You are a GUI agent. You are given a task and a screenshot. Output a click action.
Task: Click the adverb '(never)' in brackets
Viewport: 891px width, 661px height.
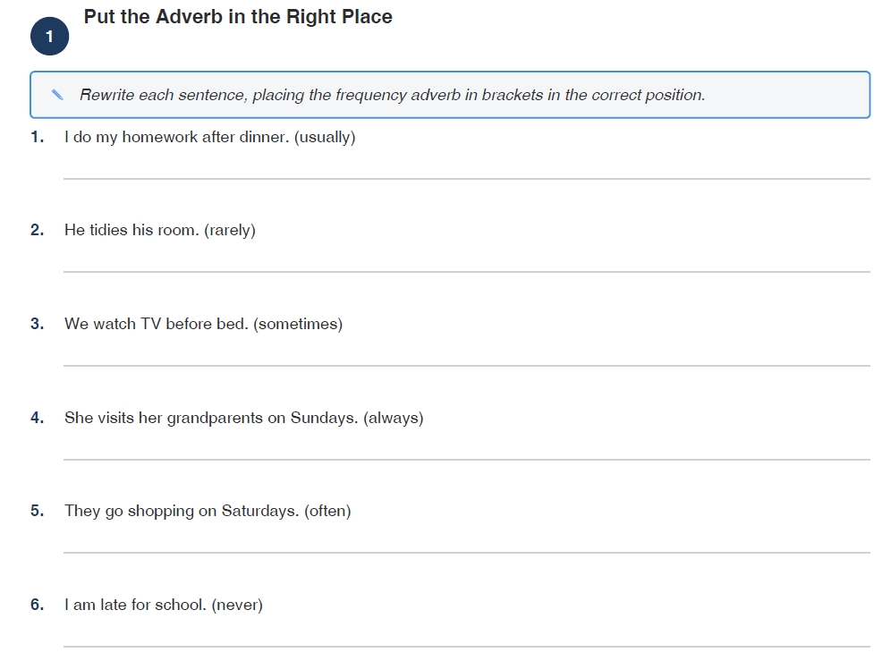237,605
